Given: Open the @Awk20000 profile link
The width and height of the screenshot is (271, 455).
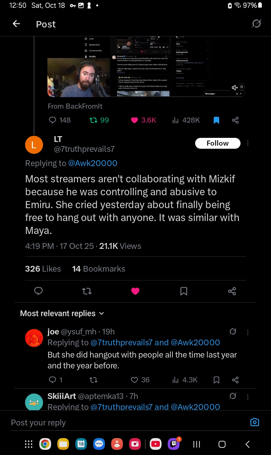Looking at the screenshot, I should click(93, 163).
